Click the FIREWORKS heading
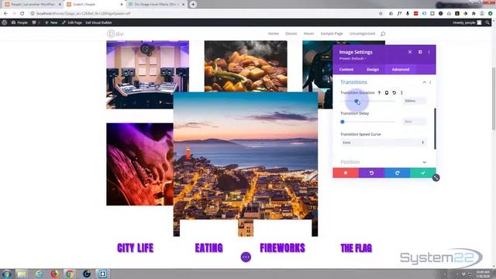The height and width of the screenshot is (279, 496). pyautogui.click(x=282, y=248)
